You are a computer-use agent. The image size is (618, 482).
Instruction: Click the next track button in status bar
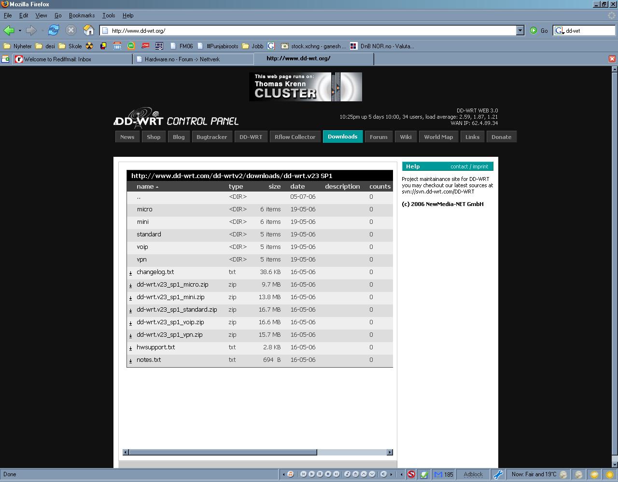click(336, 474)
